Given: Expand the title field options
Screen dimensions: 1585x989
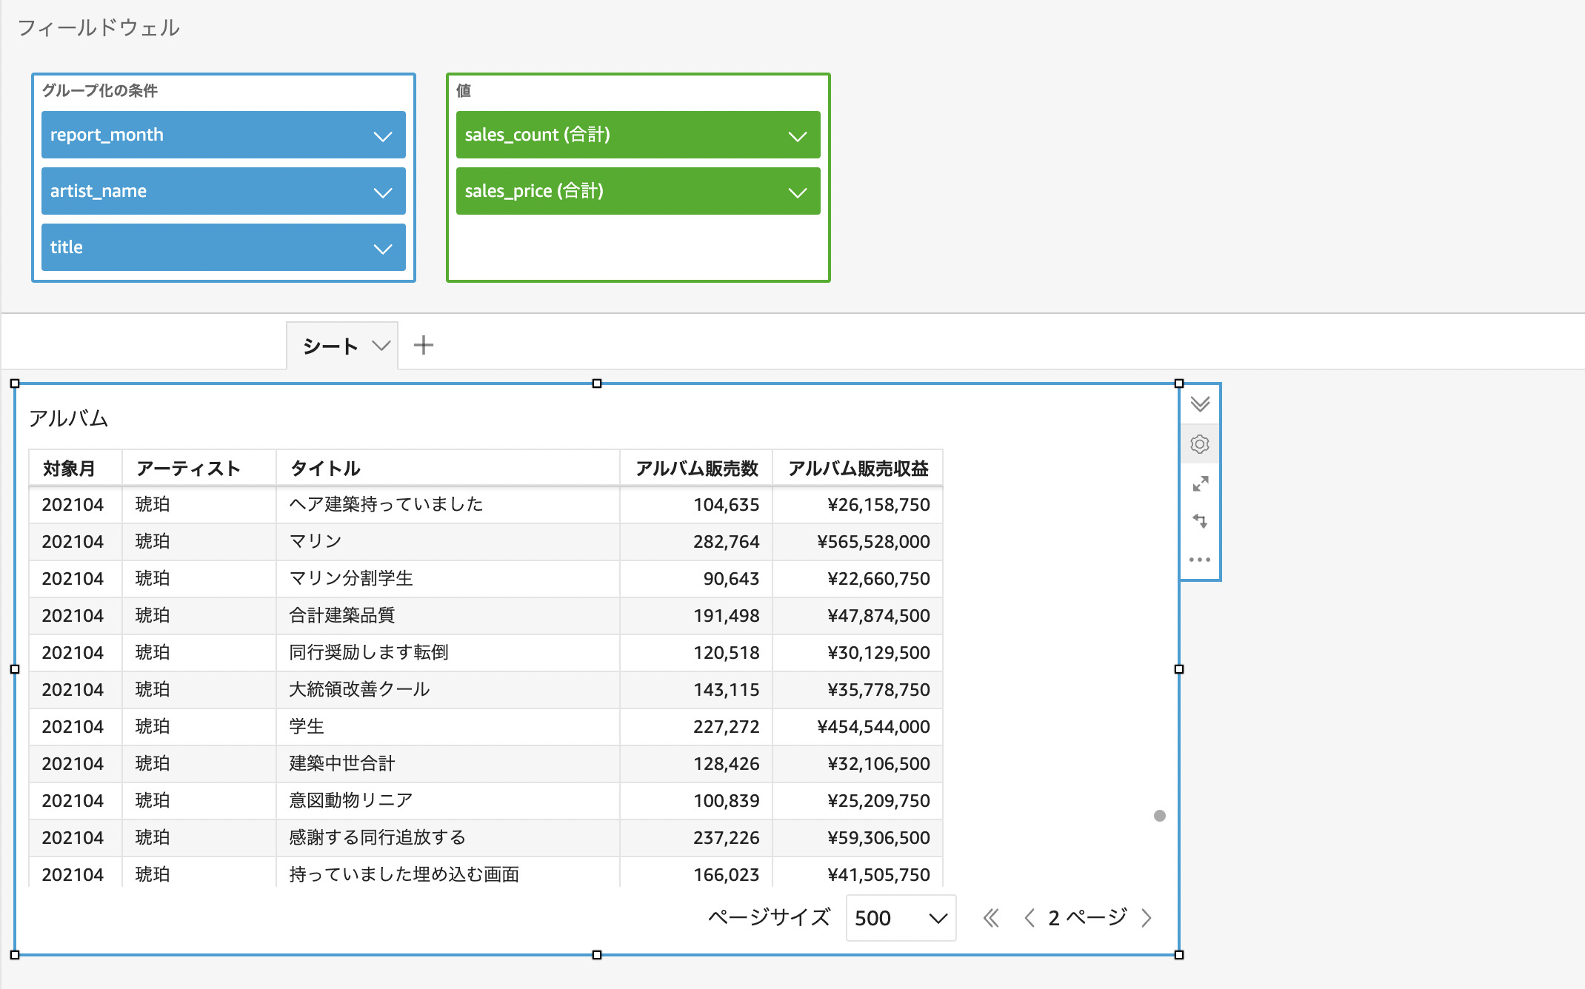Looking at the screenshot, I should pyautogui.click(x=382, y=247).
